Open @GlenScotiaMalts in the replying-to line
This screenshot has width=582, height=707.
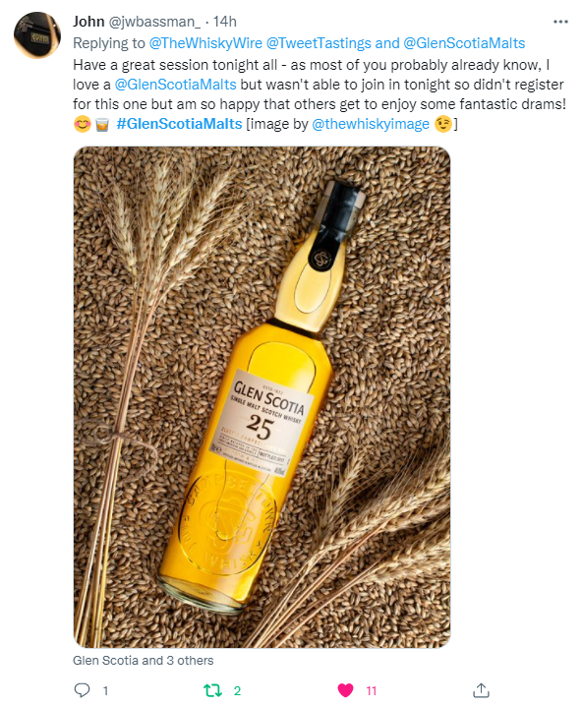464,43
